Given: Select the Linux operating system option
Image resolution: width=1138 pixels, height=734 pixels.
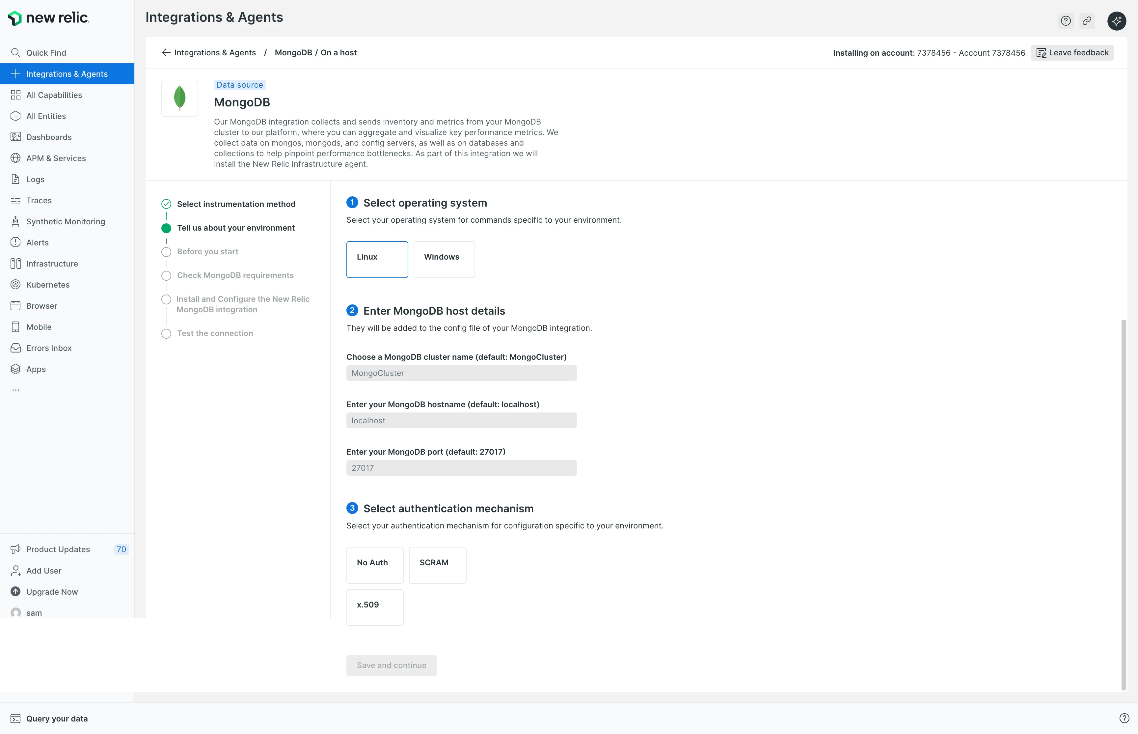Looking at the screenshot, I should tap(377, 259).
